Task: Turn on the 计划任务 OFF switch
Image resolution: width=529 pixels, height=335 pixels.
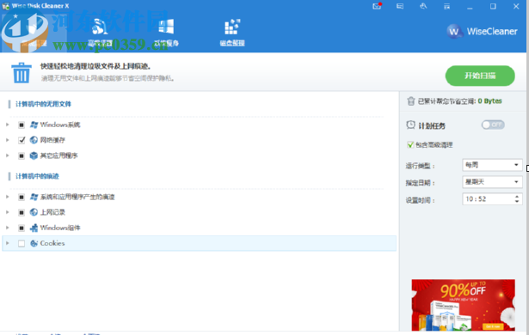Action: tap(493, 125)
